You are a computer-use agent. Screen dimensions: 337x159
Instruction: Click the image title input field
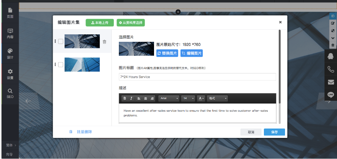197,77
